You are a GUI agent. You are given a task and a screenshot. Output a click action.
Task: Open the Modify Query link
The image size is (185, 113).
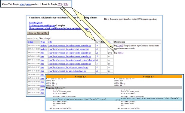[36, 23]
